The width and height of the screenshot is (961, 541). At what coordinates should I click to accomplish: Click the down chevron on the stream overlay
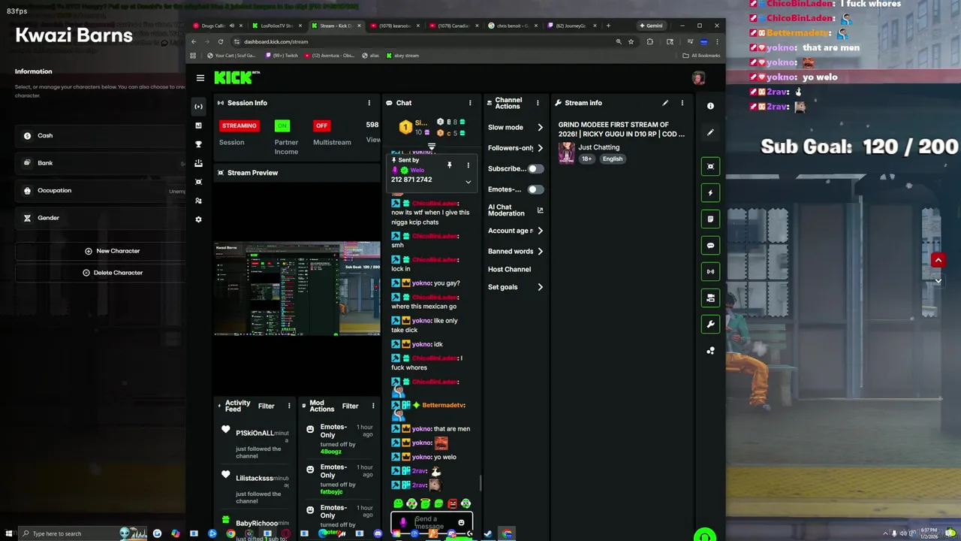tap(938, 281)
